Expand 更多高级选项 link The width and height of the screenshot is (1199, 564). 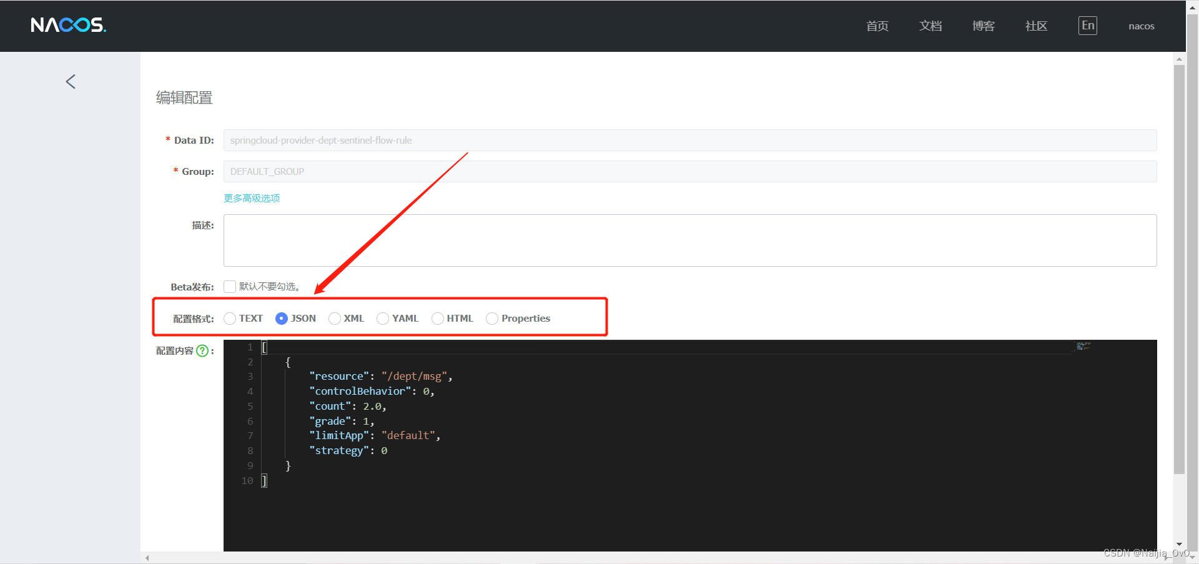point(252,198)
